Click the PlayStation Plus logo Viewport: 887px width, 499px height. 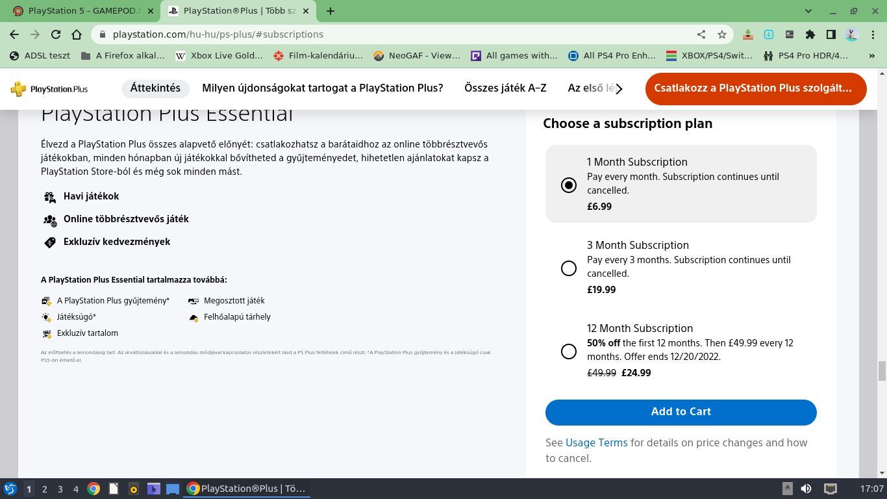[x=49, y=89]
